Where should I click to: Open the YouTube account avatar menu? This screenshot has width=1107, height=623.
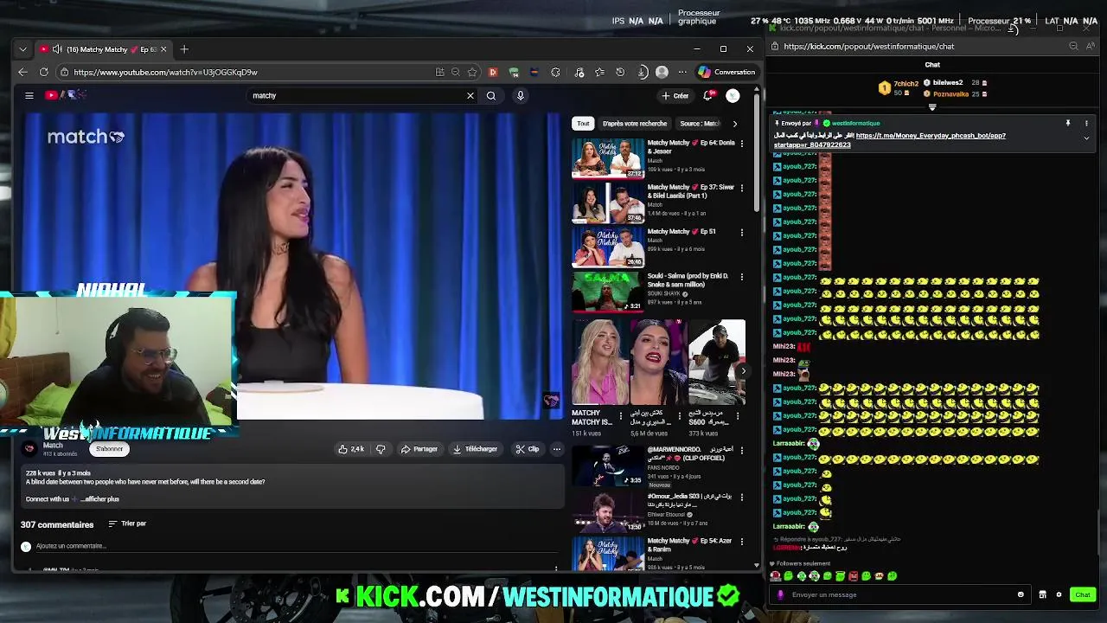pos(733,95)
